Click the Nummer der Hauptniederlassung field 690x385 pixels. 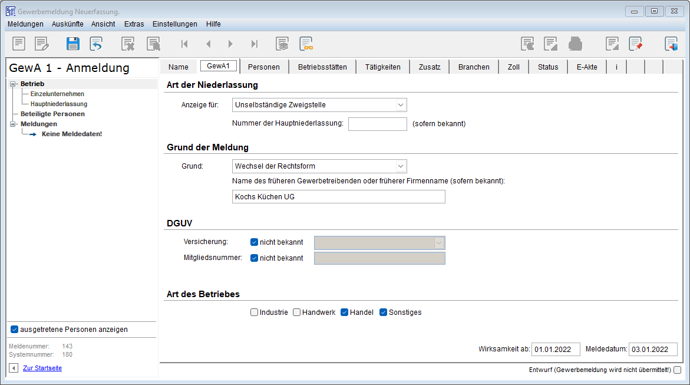click(x=378, y=124)
